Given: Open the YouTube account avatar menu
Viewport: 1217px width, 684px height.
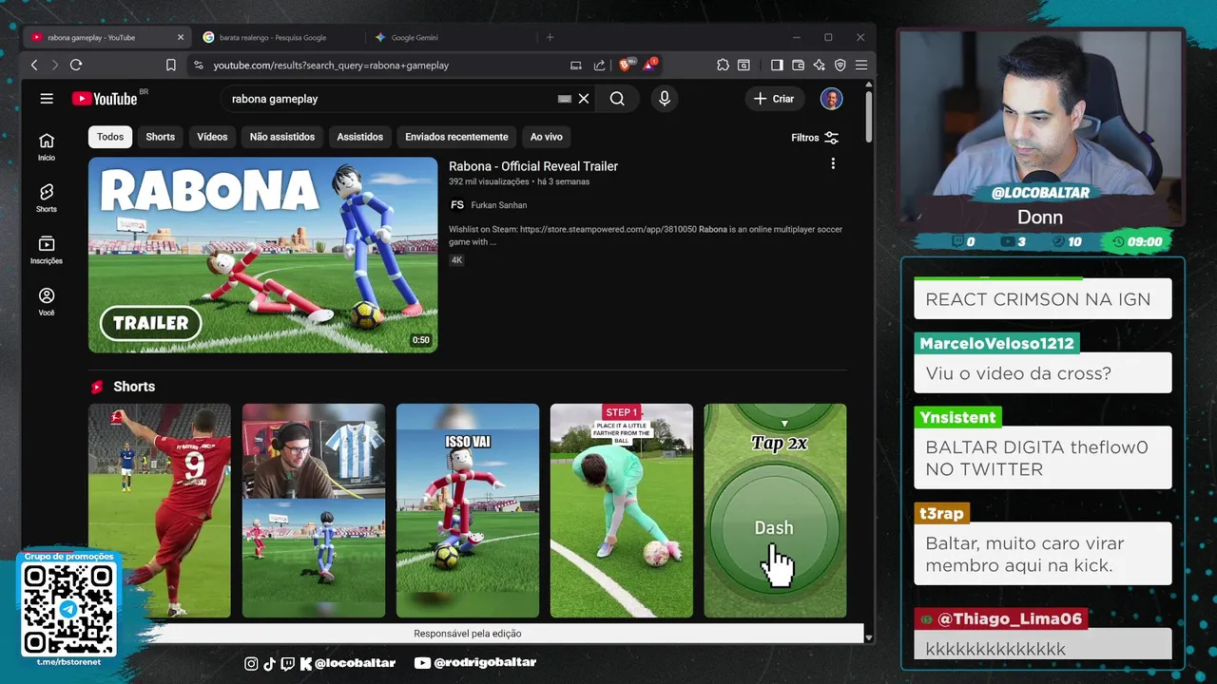Looking at the screenshot, I should point(832,99).
